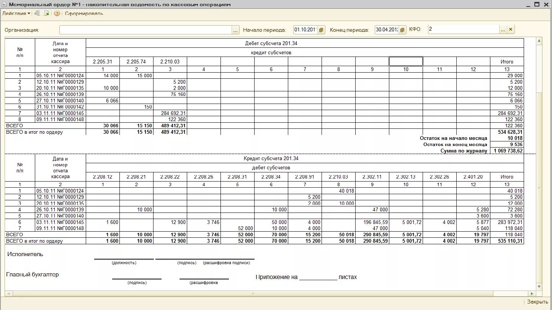Click the value 196 845,59
Image resolution: width=552 pixels, height=310 pixels.
click(376, 222)
